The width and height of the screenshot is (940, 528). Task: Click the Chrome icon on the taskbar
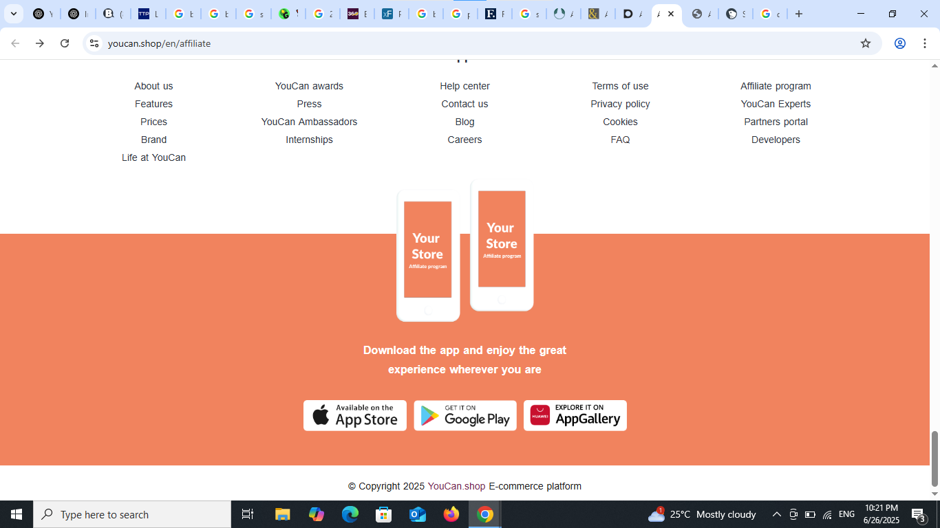pos(485,514)
